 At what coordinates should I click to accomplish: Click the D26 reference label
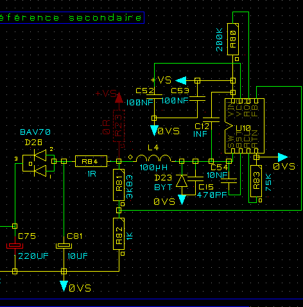(x=33, y=143)
